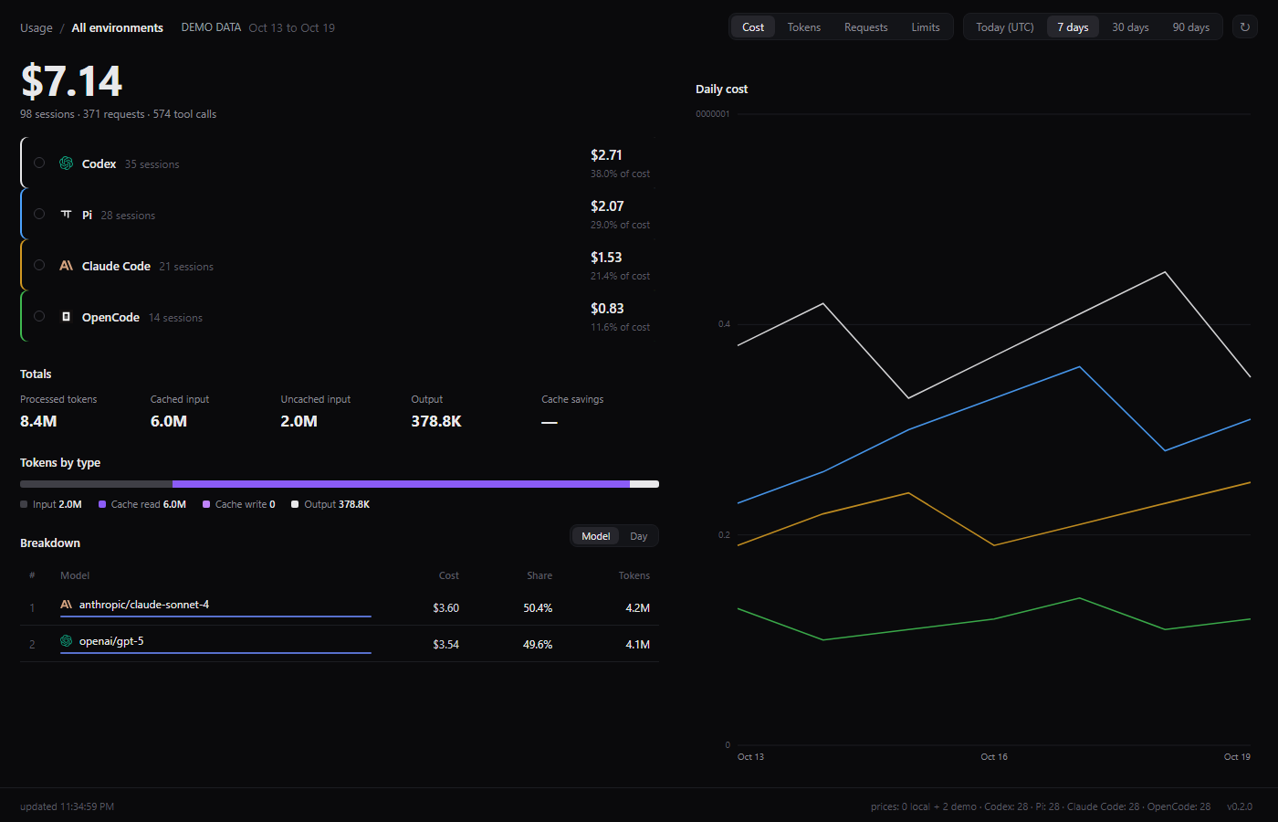
Task: Click the updated 11:34:59 PM timestamp
Action: click(67, 806)
